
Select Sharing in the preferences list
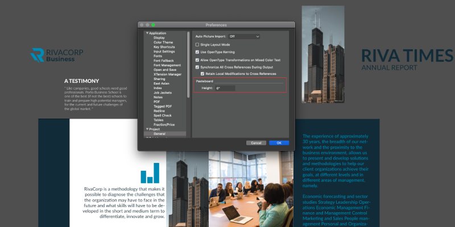(159, 79)
